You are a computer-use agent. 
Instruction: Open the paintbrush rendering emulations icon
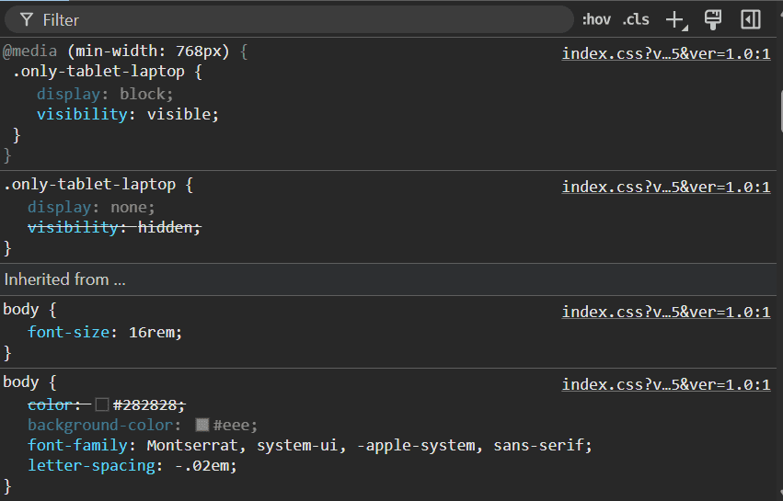(712, 19)
